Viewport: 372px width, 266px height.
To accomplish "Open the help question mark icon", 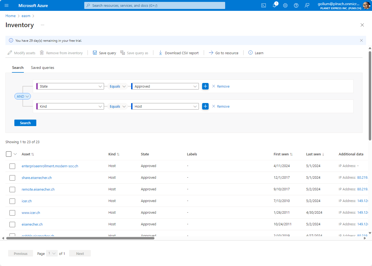I will point(296,5).
